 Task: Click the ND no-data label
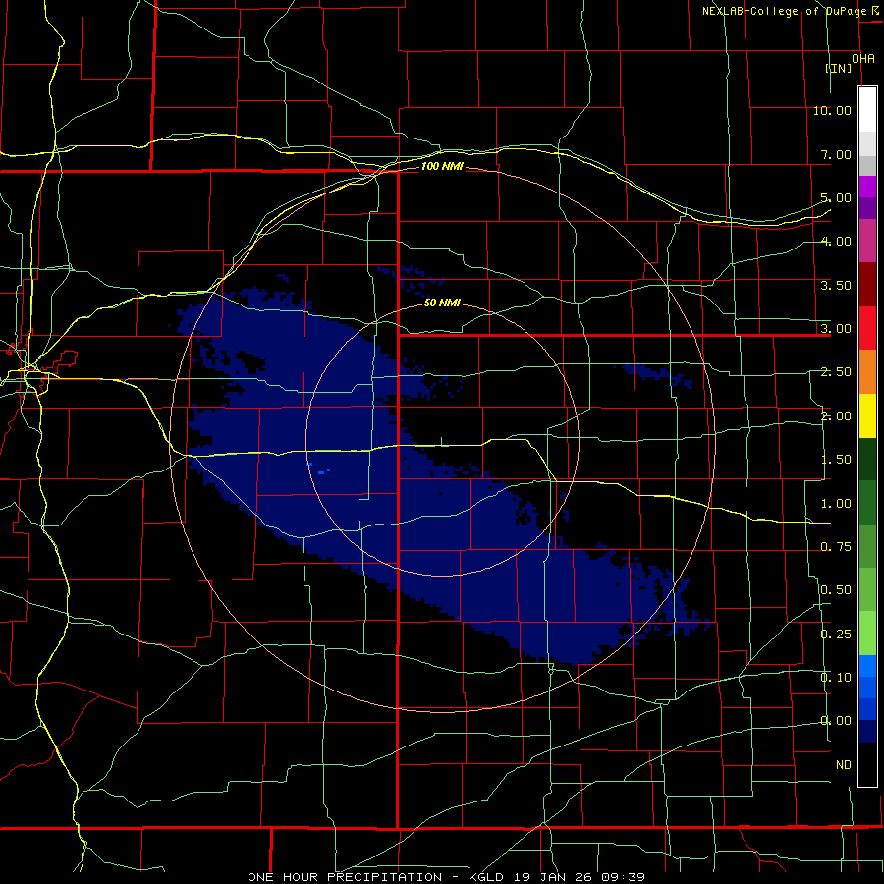click(844, 765)
